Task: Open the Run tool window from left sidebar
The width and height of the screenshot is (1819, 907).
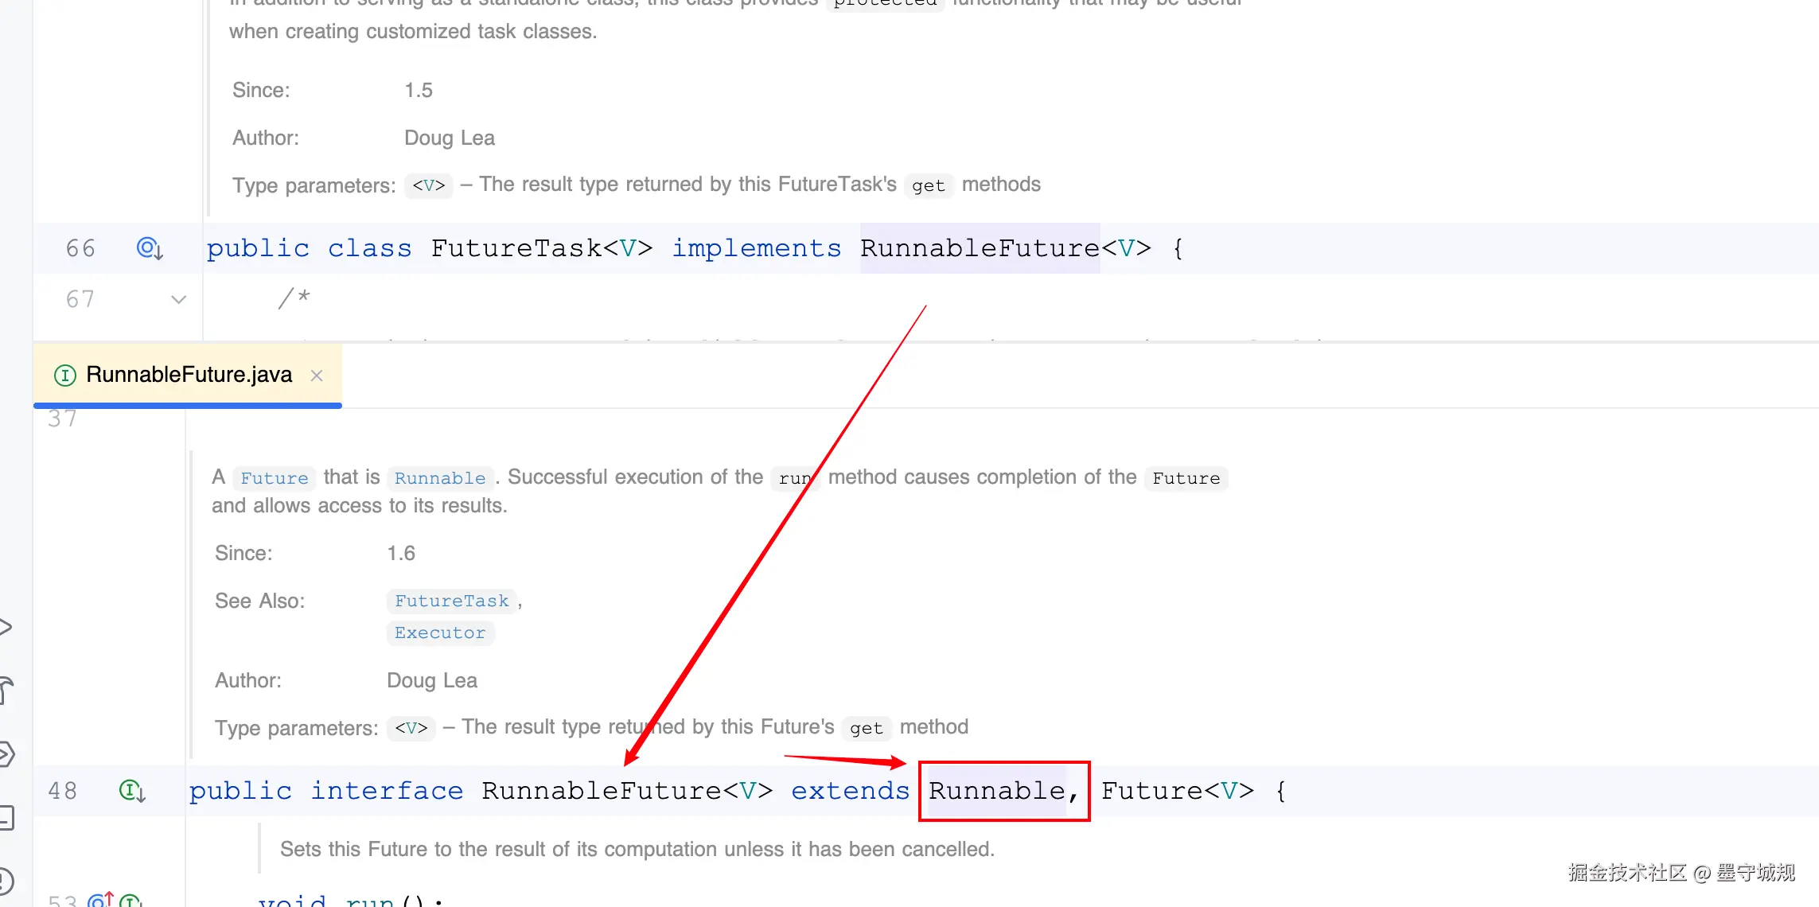Action: [5, 627]
